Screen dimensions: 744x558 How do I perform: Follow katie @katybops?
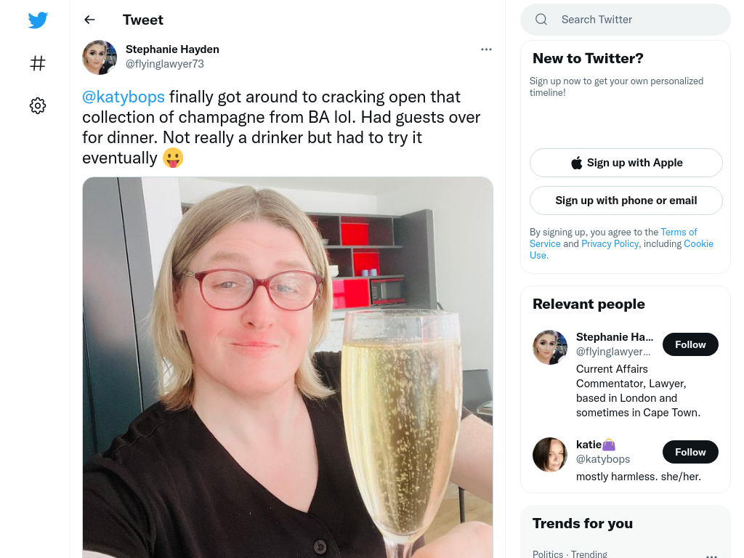(x=690, y=452)
